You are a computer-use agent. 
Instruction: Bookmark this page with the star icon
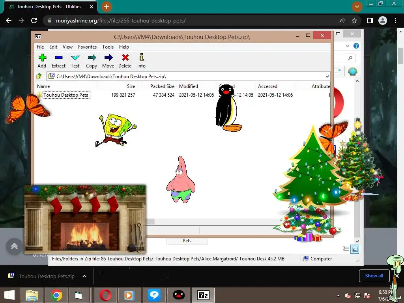[354, 21]
